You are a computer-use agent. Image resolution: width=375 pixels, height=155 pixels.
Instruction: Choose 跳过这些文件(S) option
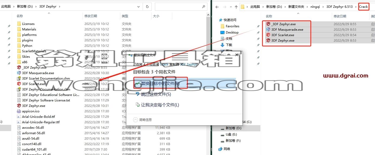[156, 94]
